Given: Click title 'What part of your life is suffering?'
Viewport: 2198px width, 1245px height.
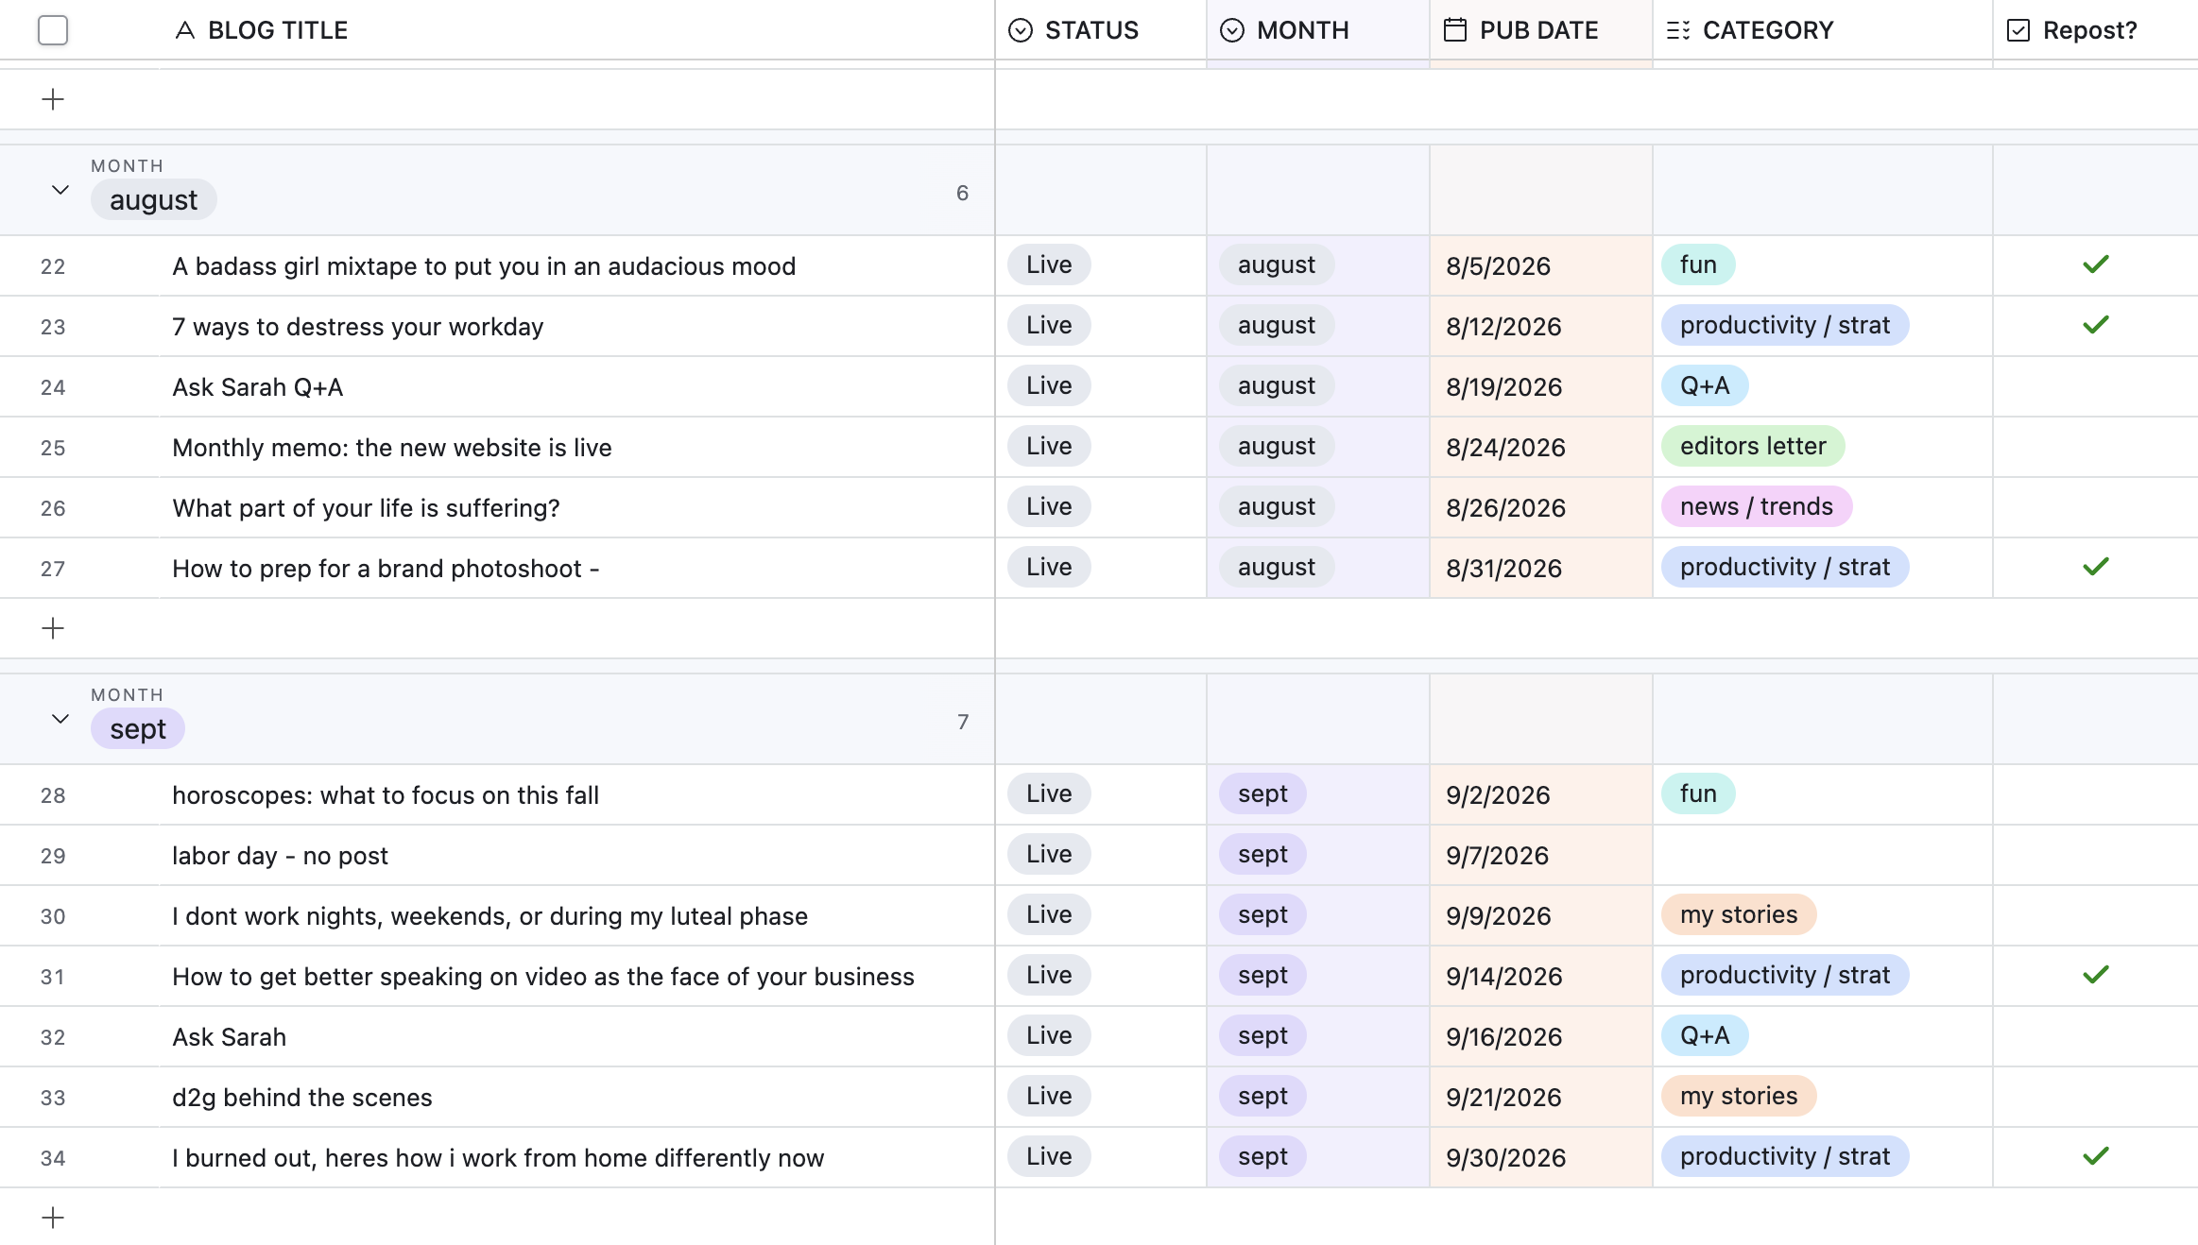Looking at the screenshot, I should click(x=366, y=508).
